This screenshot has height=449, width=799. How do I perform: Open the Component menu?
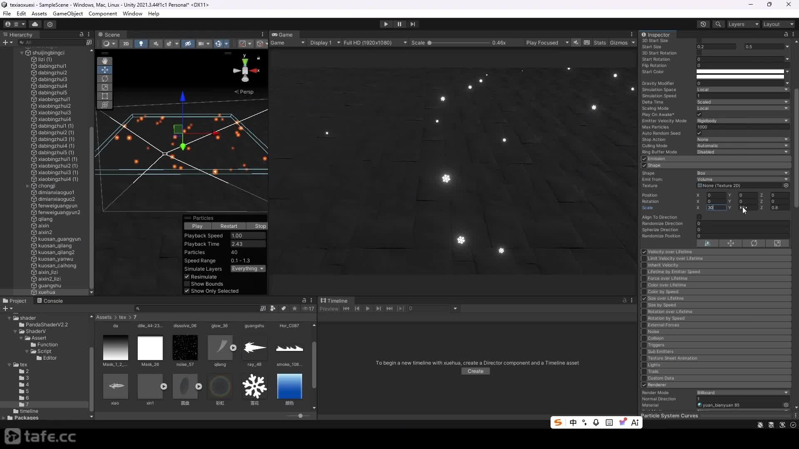click(x=103, y=13)
